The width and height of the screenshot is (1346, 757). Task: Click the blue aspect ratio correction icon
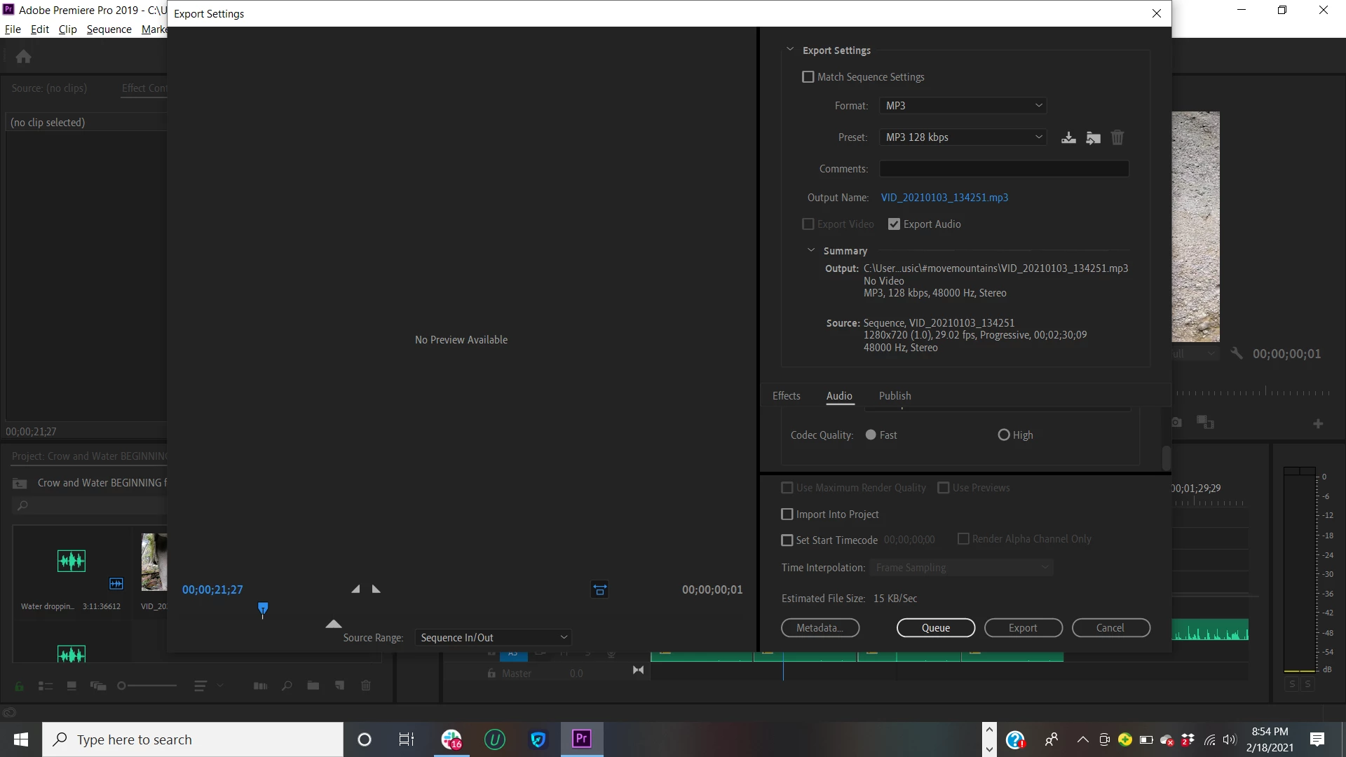click(600, 589)
